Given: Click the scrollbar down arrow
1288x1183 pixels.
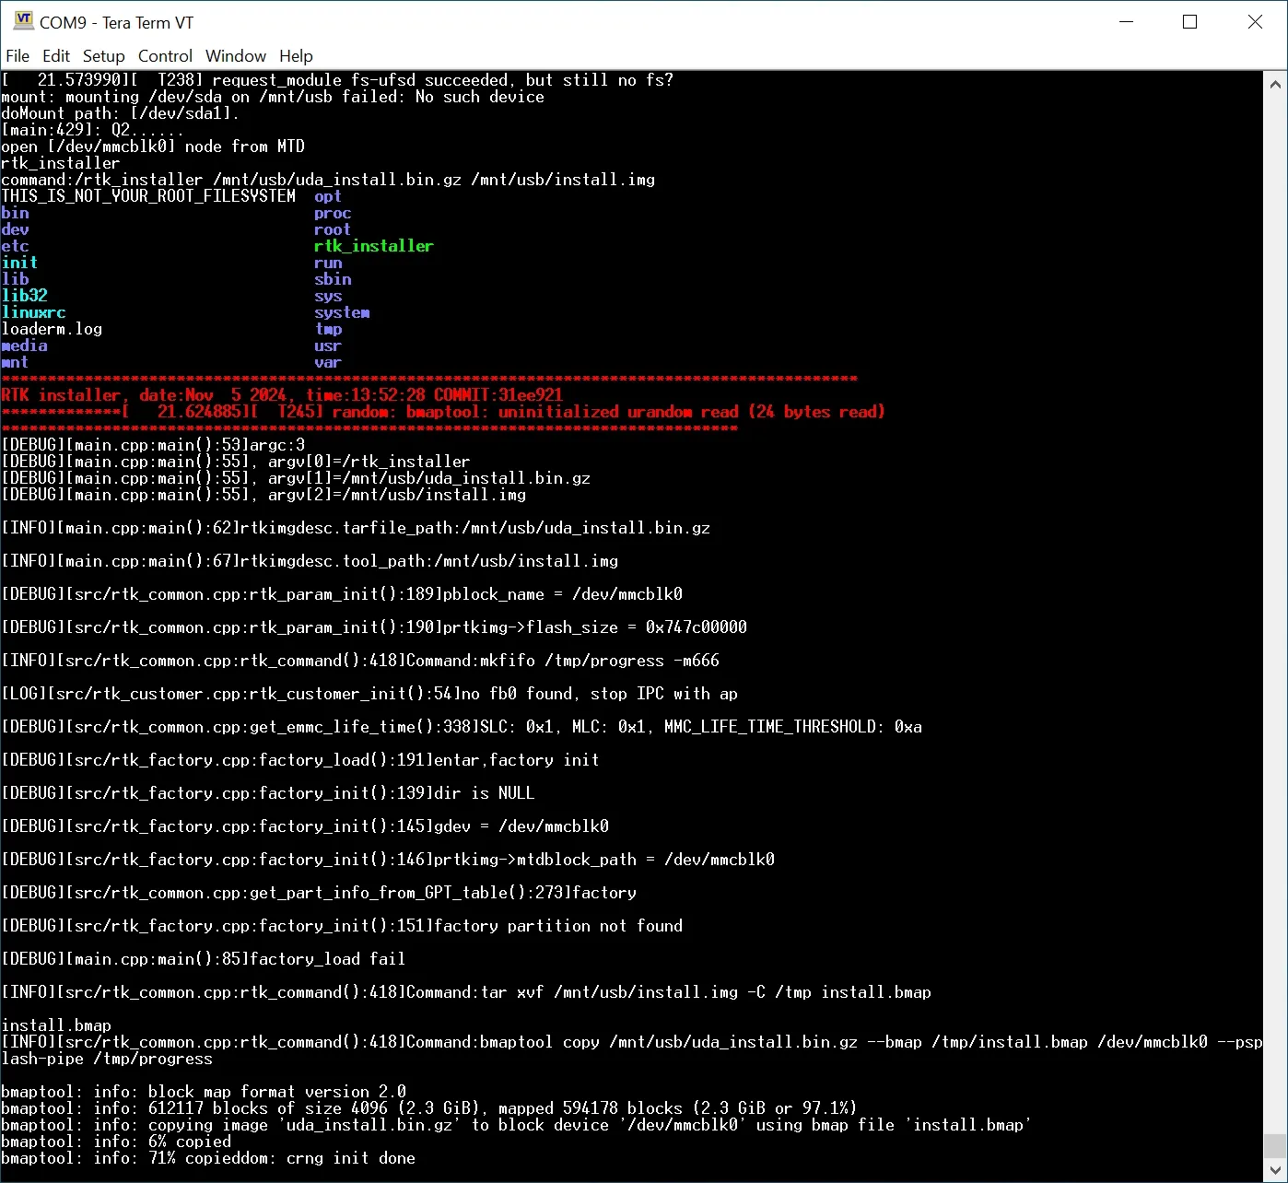Looking at the screenshot, I should (1276, 1171).
